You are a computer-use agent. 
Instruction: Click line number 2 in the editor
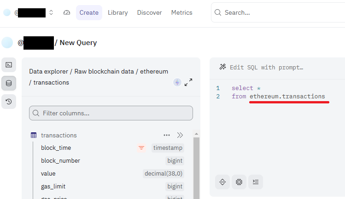(218, 97)
